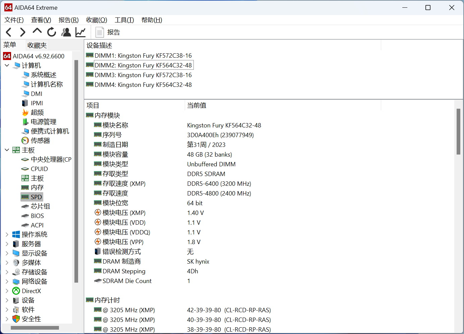This screenshot has height=334, width=464.
Task: Expand the 网络设备 tree node
Action: point(7,281)
